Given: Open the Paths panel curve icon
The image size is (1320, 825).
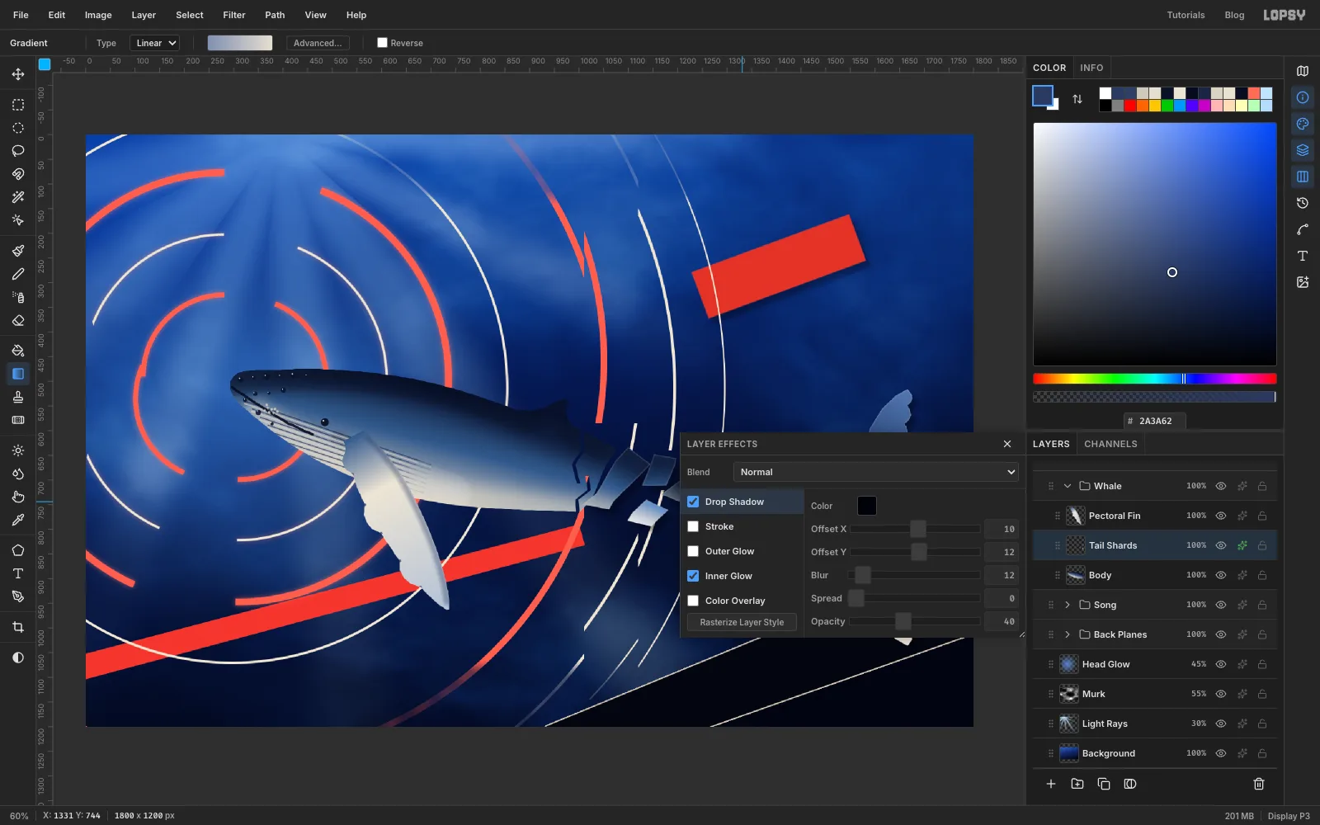Looking at the screenshot, I should coord(1303,229).
